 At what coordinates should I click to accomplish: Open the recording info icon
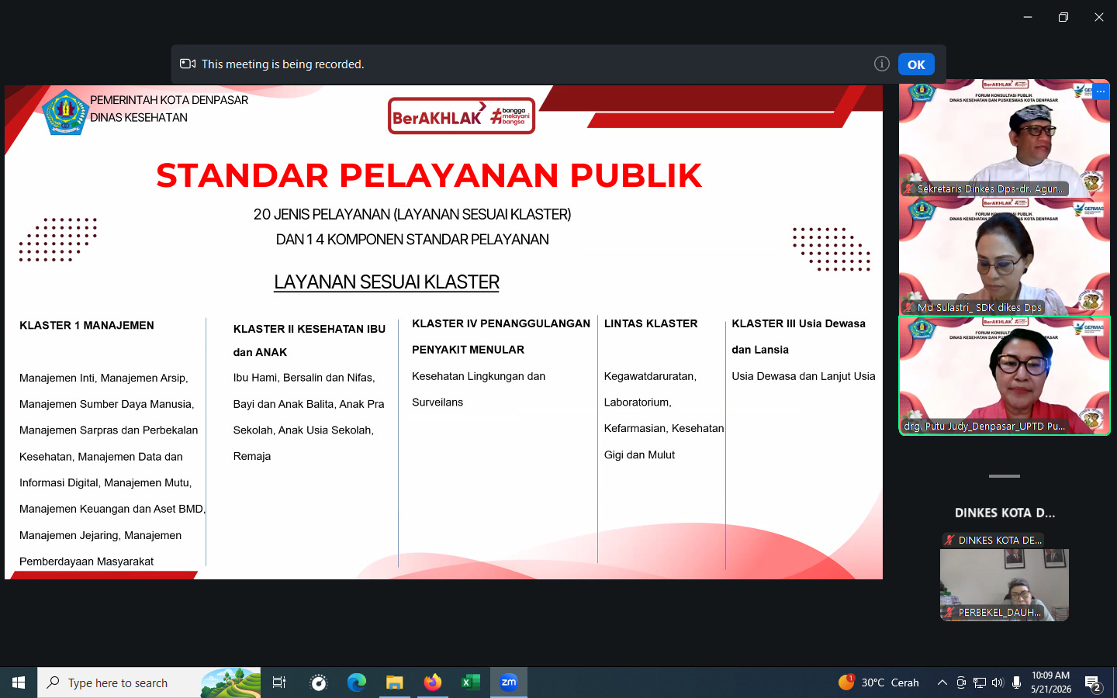tap(881, 64)
